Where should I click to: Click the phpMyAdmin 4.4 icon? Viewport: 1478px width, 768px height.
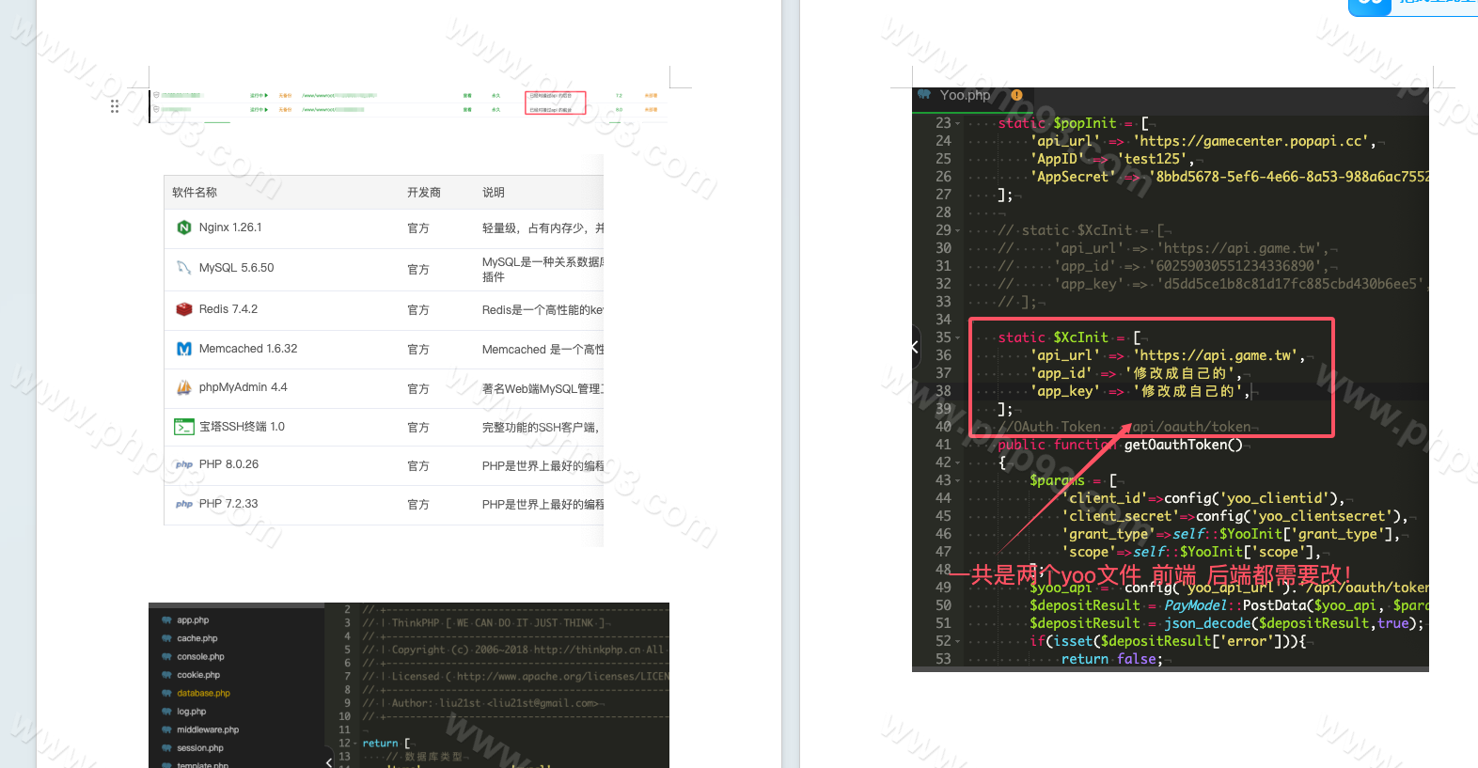[x=184, y=387]
